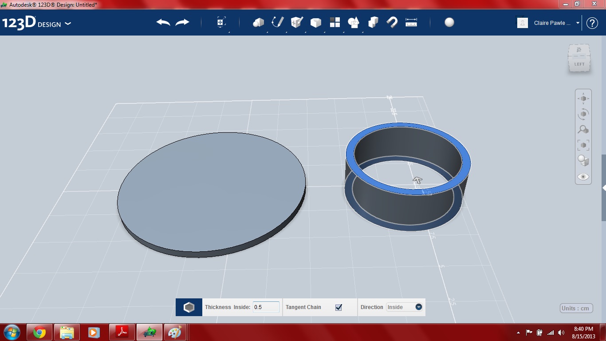
Task: Open Windows Media Player from taskbar
Action: click(x=94, y=332)
